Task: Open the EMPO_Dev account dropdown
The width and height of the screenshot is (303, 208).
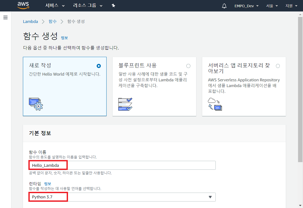Action: (246, 6)
